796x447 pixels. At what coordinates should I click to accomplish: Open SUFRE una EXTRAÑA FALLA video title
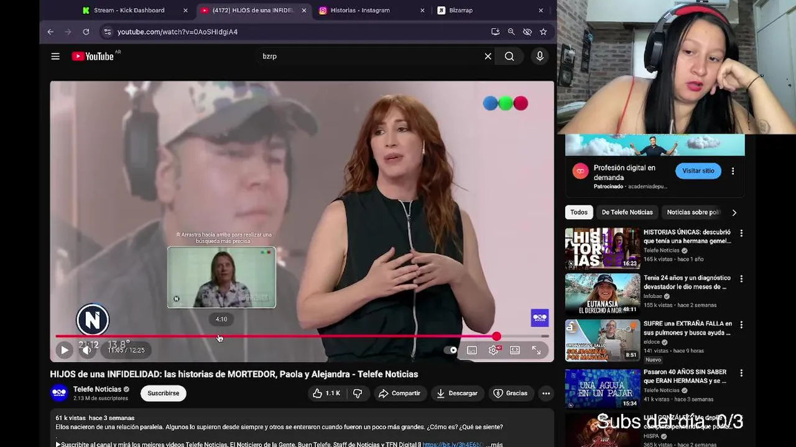pos(688,328)
